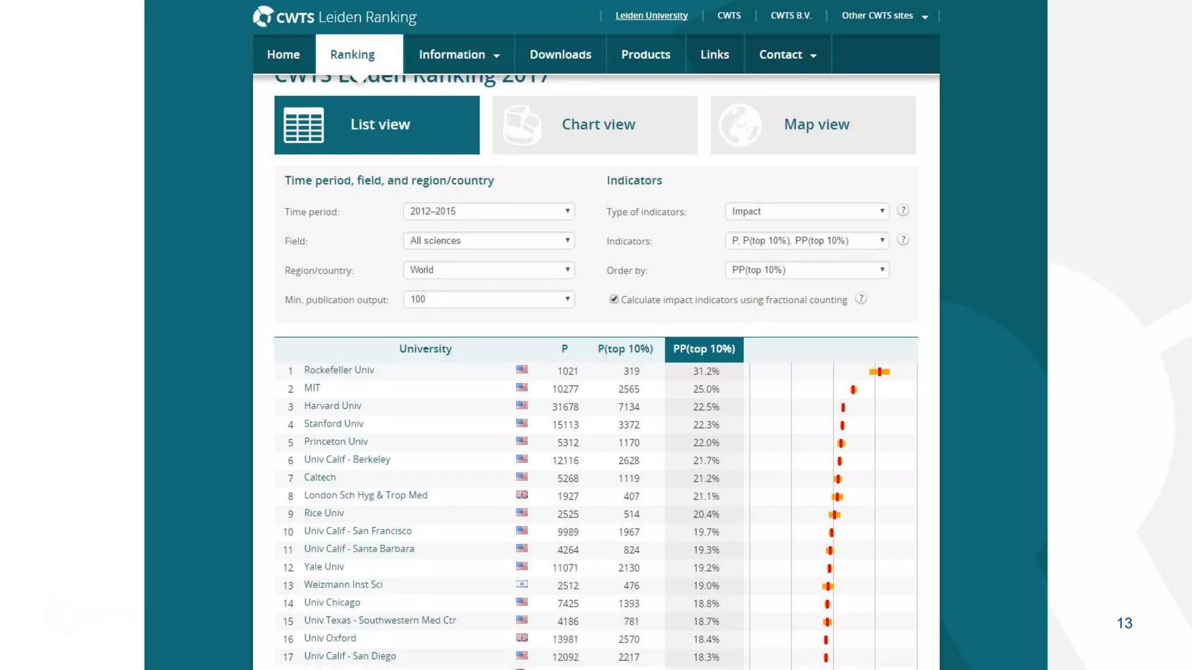Open Rockefeller Univ entry
This screenshot has width=1192, height=670.
tap(339, 370)
